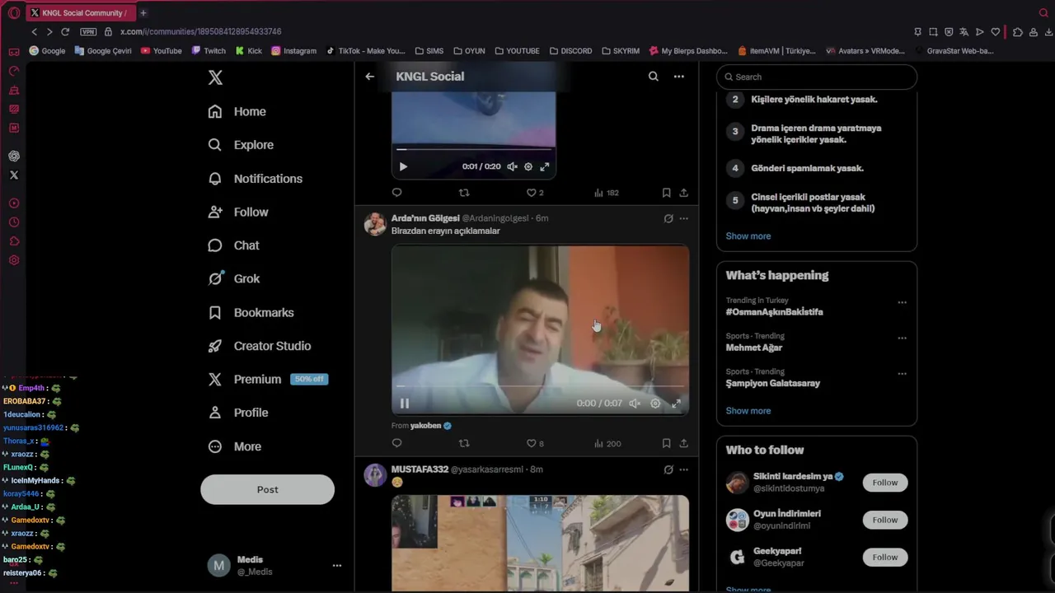
Task: Open the Twitch bookmark
Action: (208, 51)
